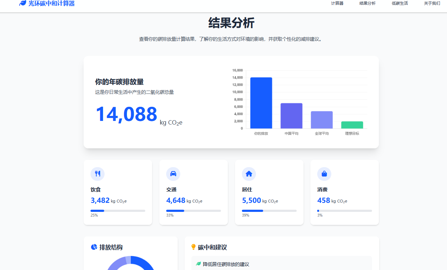This screenshot has height=270, width=447.
Task: Click the 交通 card label
Action: click(171, 190)
